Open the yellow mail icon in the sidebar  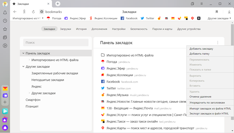(5, 88)
